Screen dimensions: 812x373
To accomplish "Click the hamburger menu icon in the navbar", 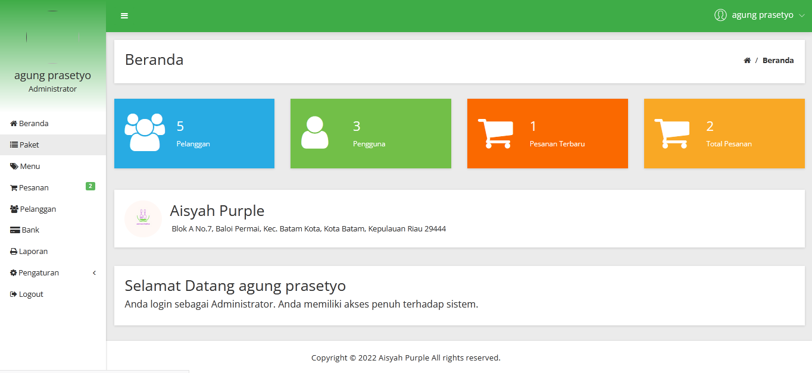I will click(x=124, y=15).
